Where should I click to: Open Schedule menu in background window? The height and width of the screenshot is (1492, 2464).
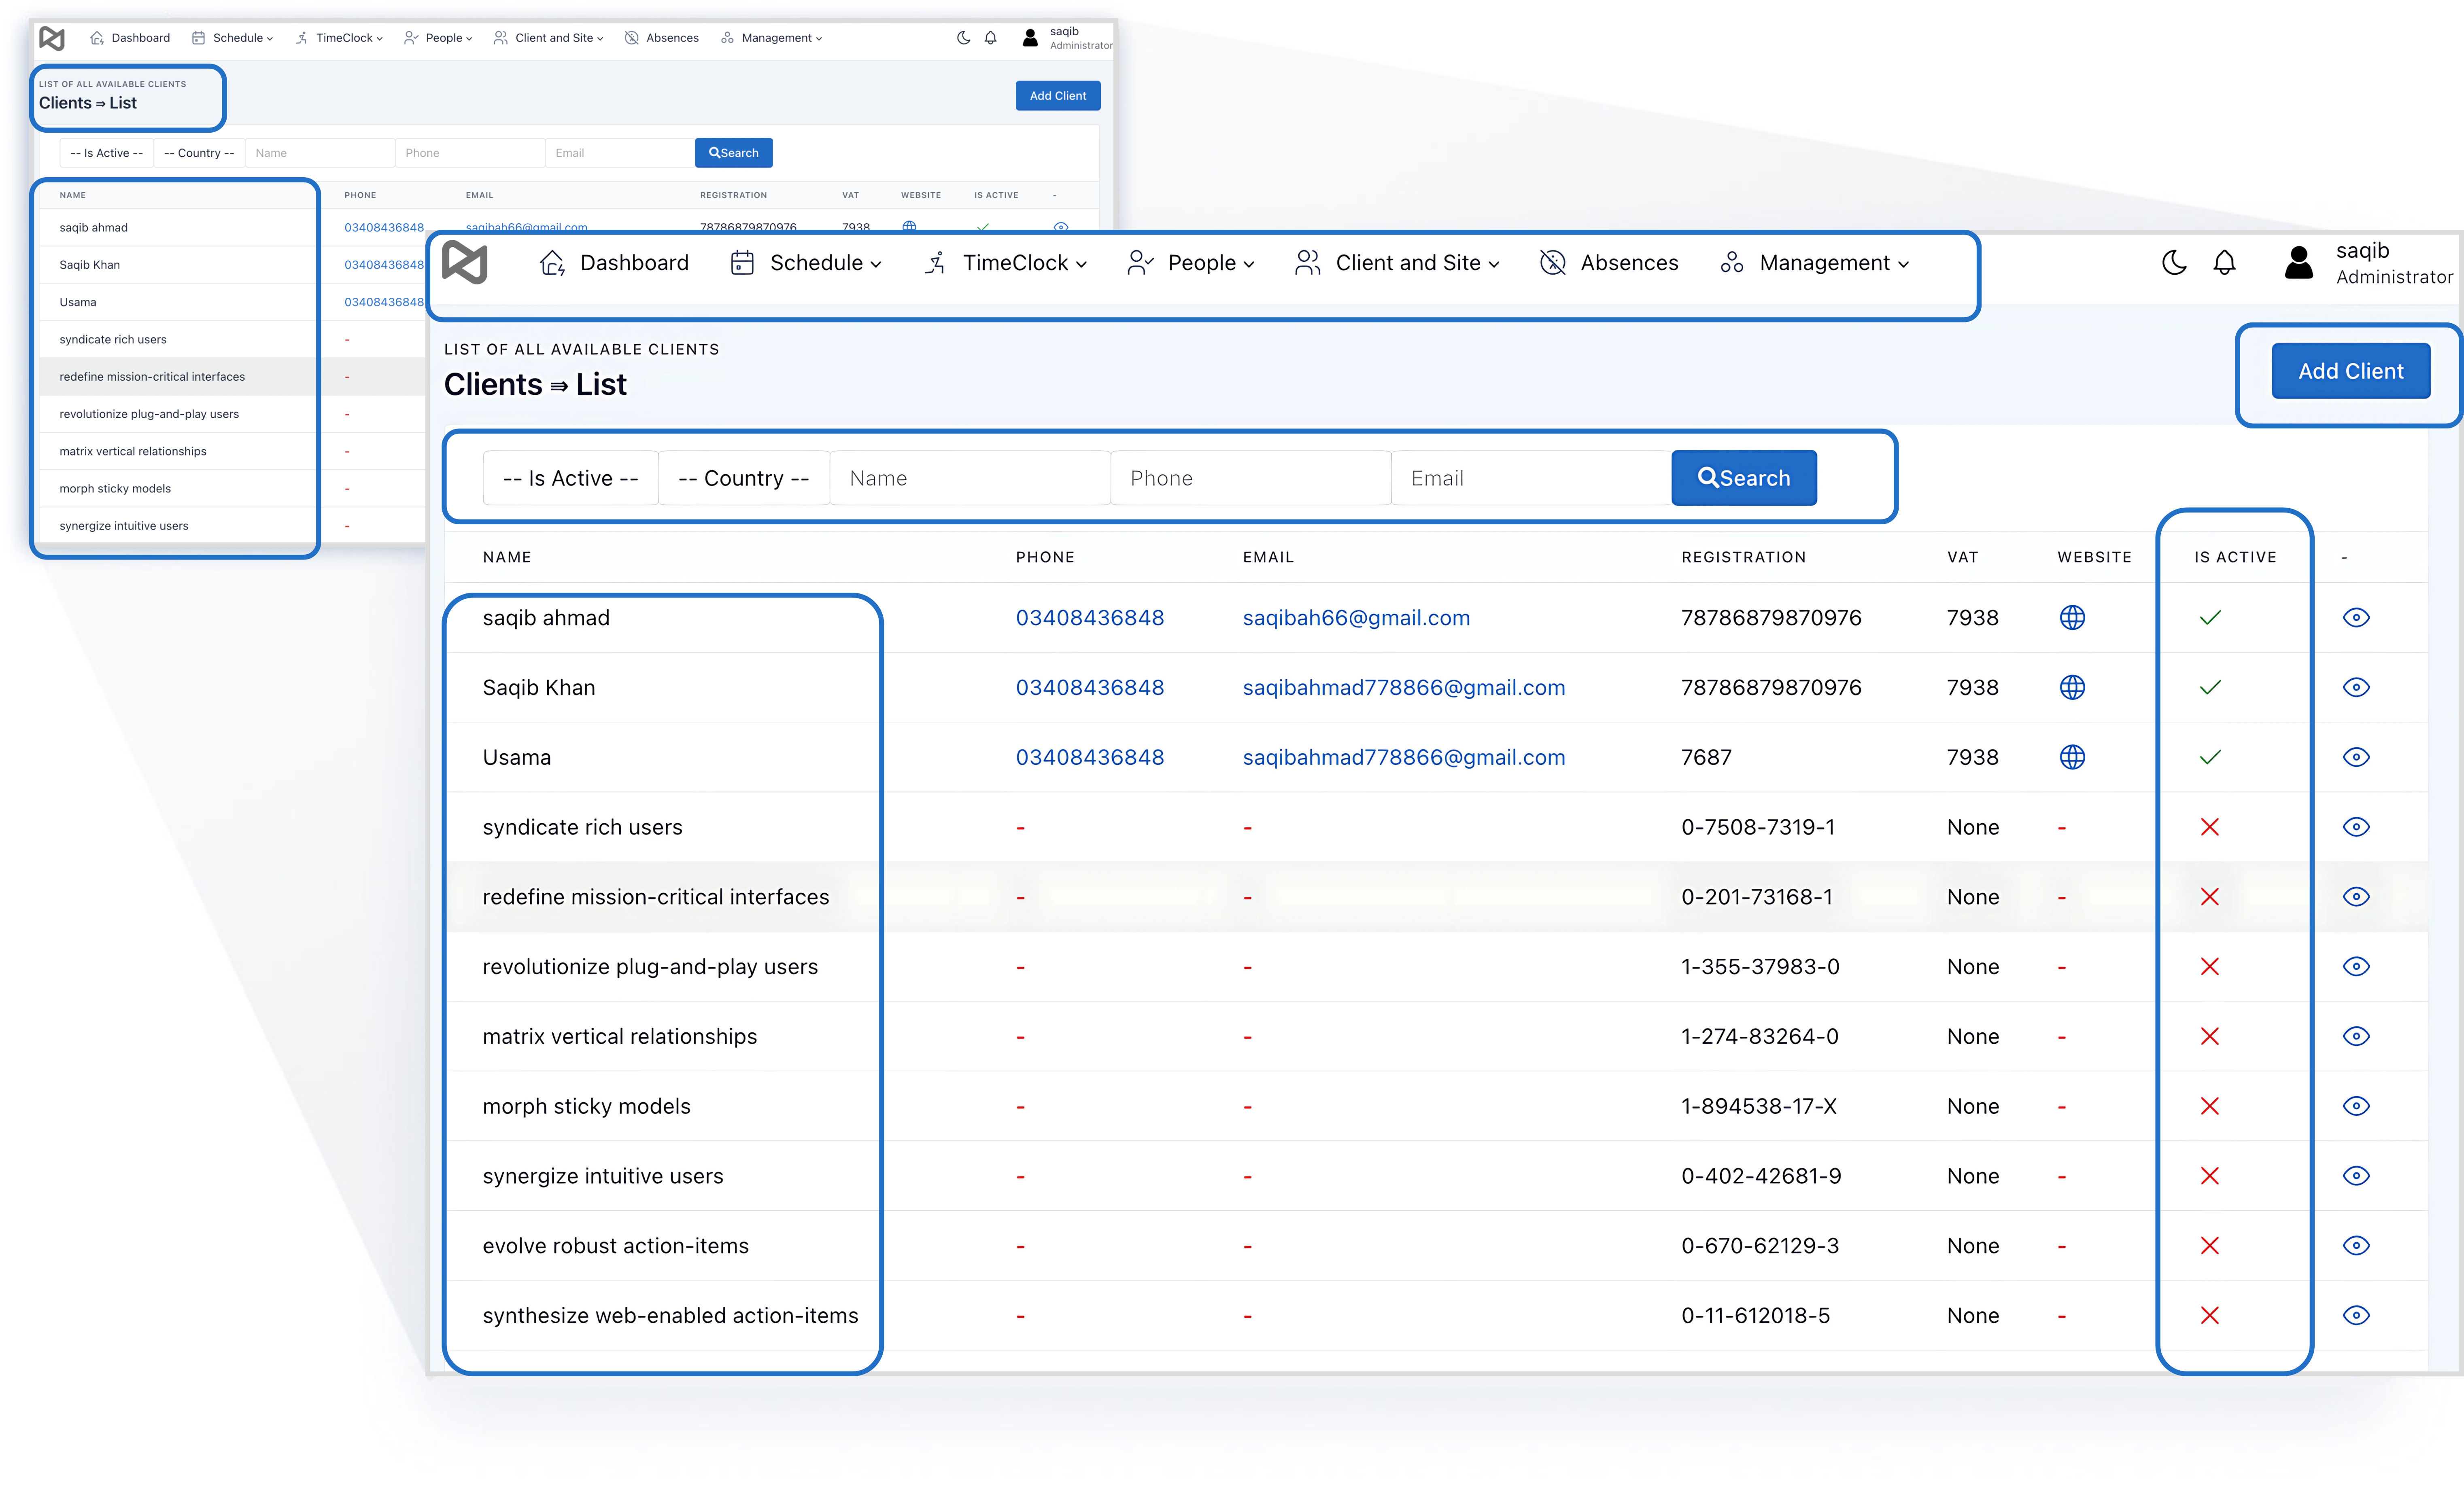tap(232, 38)
